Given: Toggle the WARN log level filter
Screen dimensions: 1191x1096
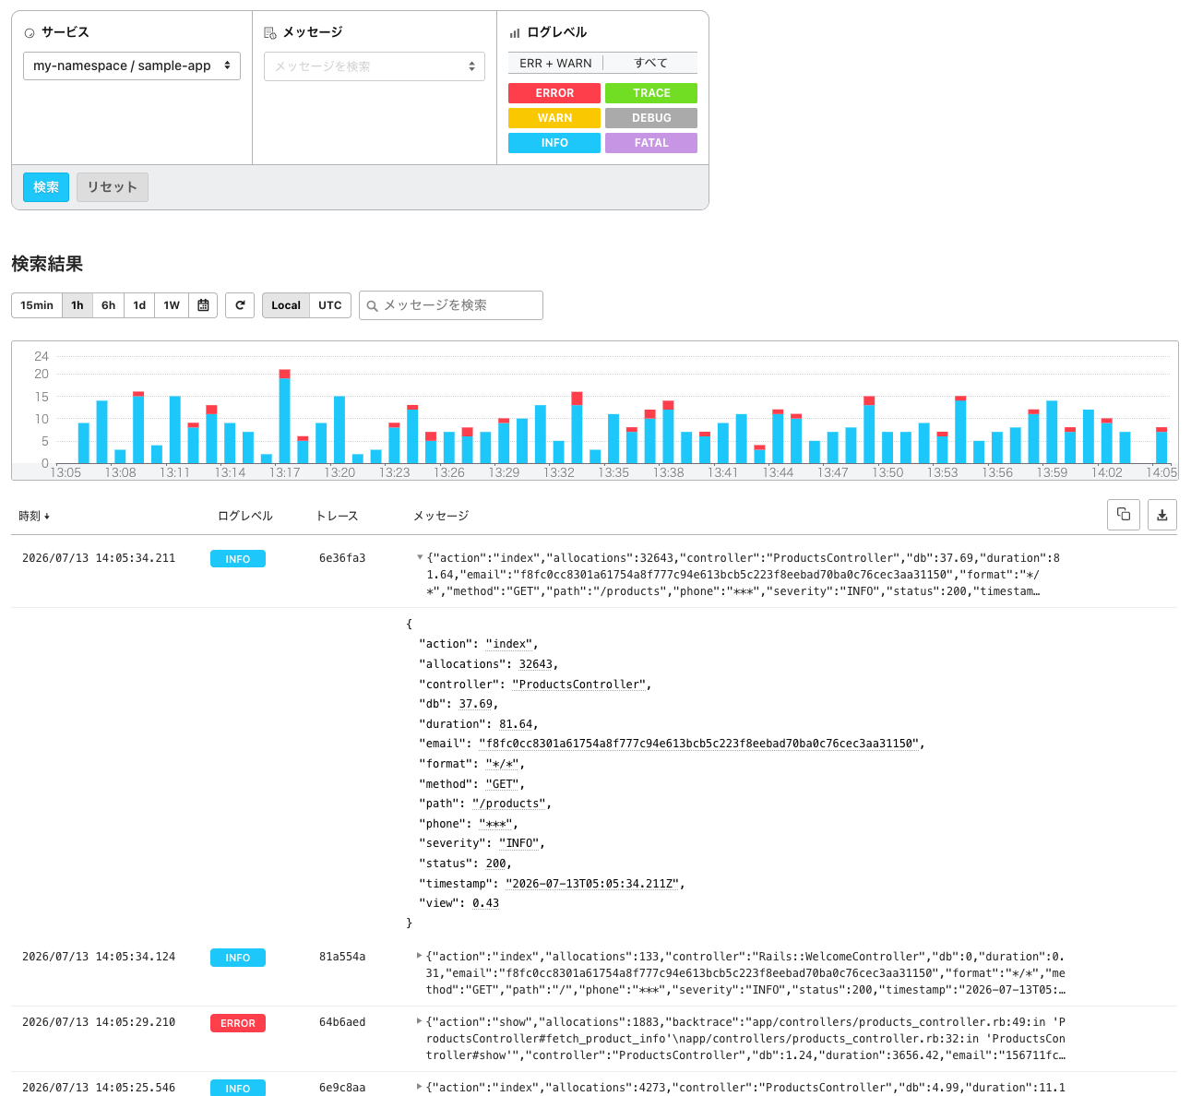Looking at the screenshot, I should pyautogui.click(x=554, y=118).
